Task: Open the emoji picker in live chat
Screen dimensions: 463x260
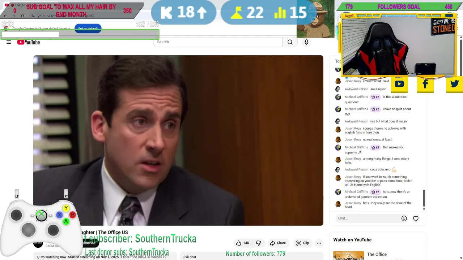Action: pyautogui.click(x=404, y=218)
